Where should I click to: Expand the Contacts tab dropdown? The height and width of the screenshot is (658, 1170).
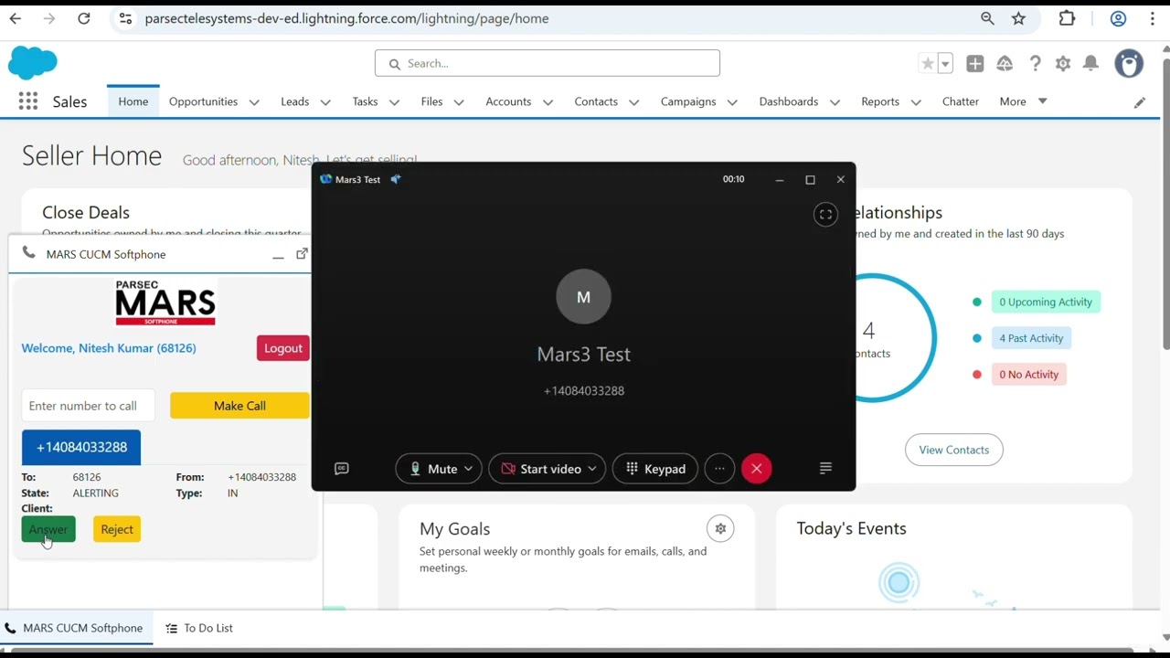pyautogui.click(x=634, y=102)
